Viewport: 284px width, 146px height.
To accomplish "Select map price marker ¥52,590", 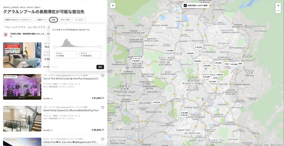I will pos(184,113).
